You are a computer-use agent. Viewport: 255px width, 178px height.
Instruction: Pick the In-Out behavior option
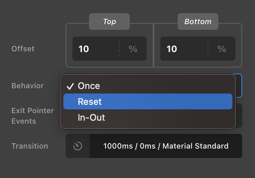pyautogui.click(x=91, y=118)
